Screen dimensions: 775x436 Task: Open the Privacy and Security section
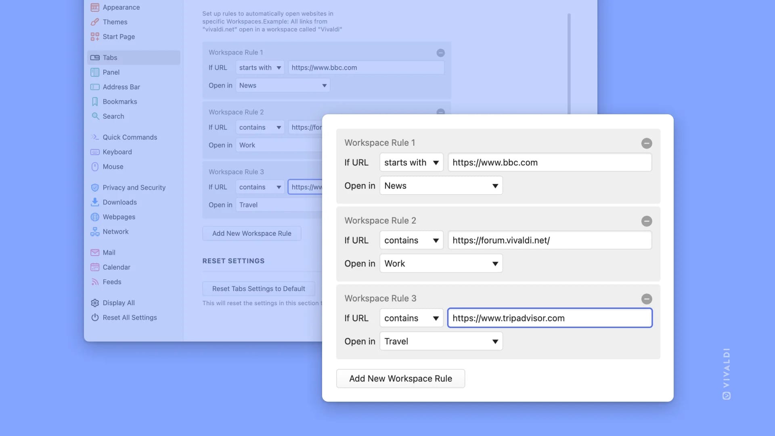click(x=134, y=187)
